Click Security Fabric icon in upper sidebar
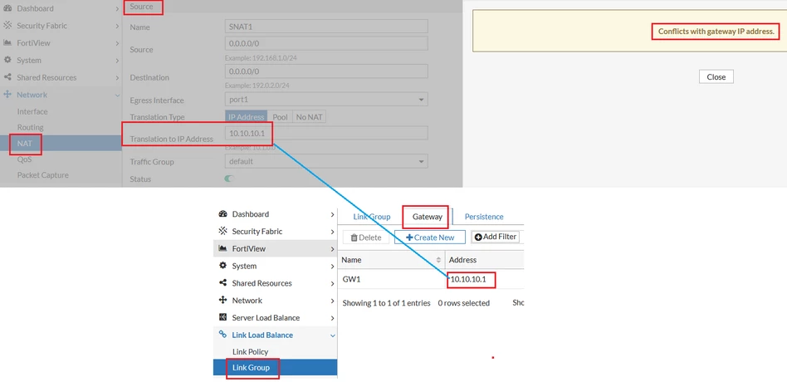Viewport: 787px width, 382px height. 7,26
